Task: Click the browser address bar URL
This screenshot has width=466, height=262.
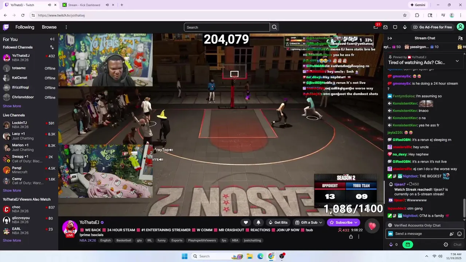Action: coord(61,15)
